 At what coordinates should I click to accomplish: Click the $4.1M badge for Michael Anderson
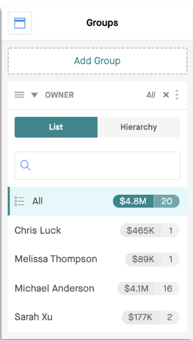pyautogui.click(x=136, y=289)
